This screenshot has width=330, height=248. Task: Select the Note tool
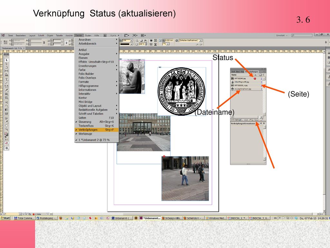point(6,118)
